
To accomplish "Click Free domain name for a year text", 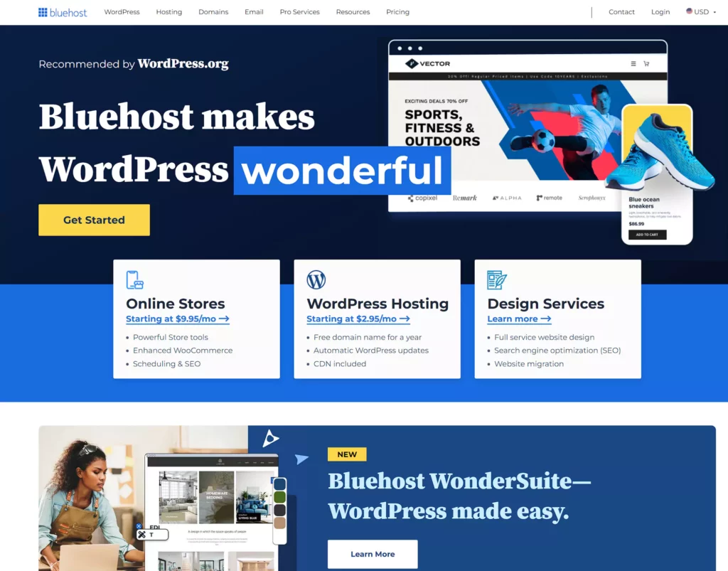I will tap(368, 338).
